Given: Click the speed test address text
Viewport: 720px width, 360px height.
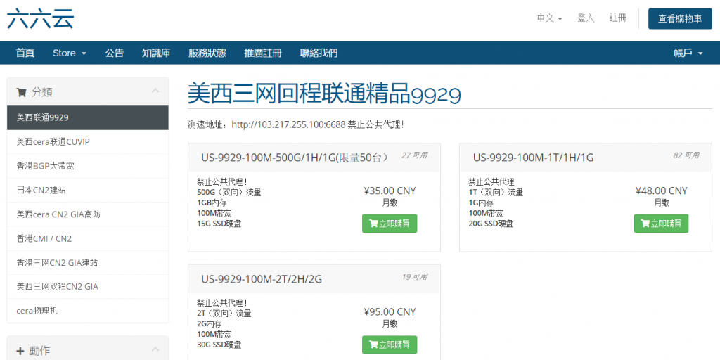Looking at the screenshot, I should [296, 124].
